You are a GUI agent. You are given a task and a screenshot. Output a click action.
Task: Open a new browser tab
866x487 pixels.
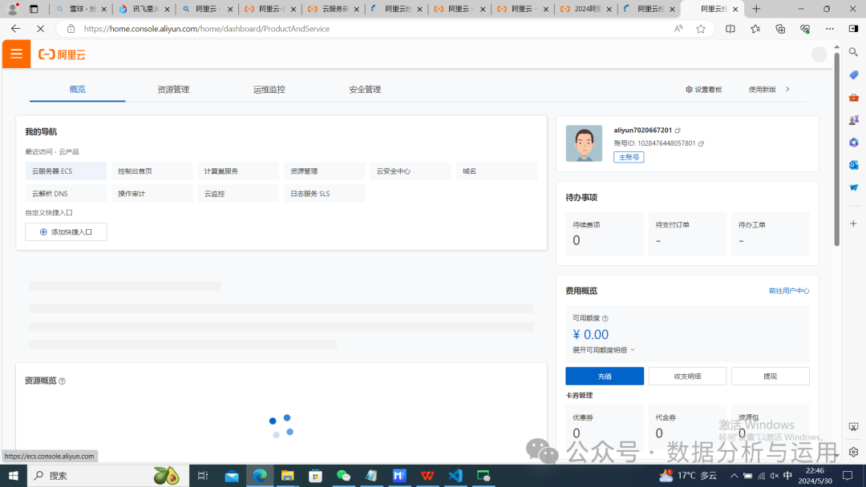point(756,9)
